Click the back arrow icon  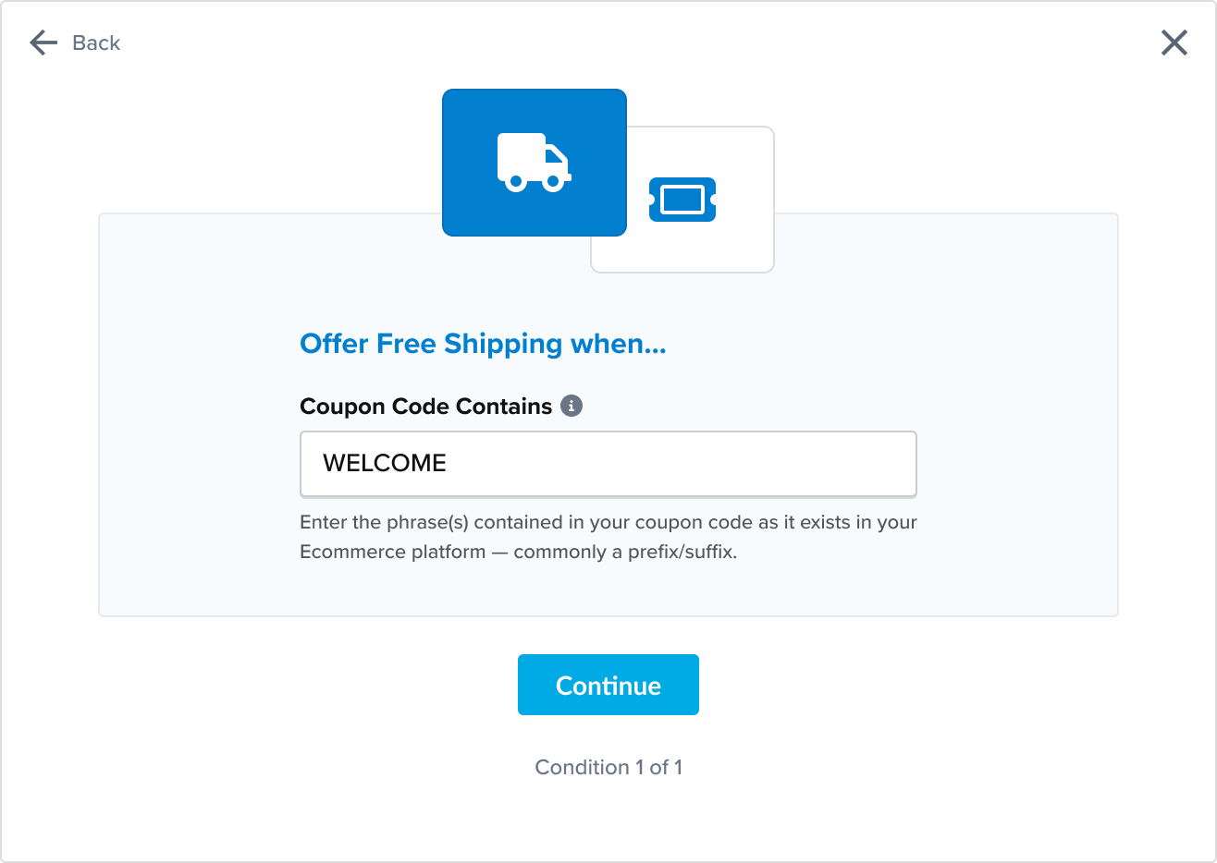click(x=43, y=43)
